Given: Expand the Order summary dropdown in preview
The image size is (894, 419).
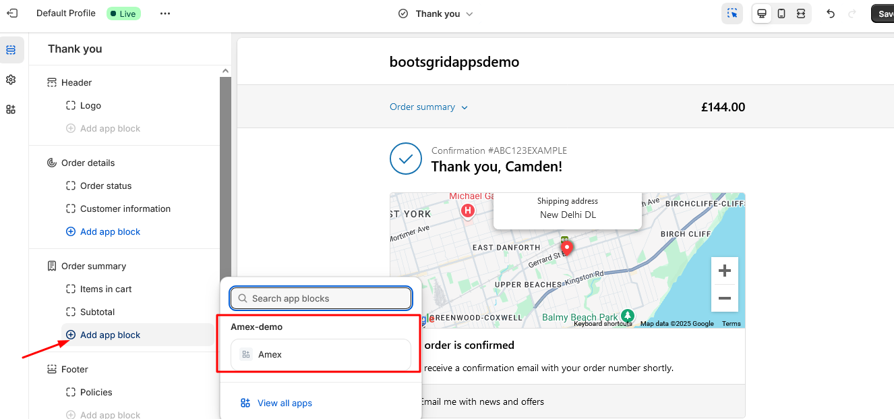Looking at the screenshot, I should 429,107.
